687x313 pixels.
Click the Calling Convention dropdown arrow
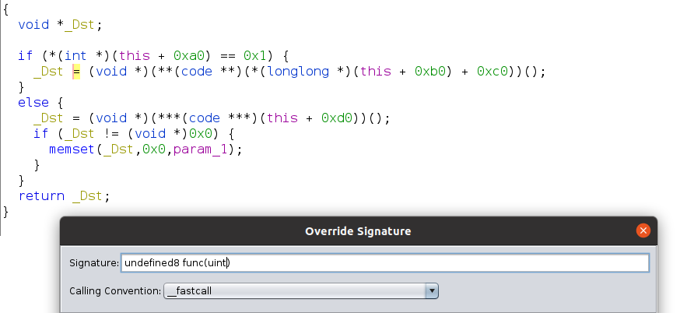[432, 290]
